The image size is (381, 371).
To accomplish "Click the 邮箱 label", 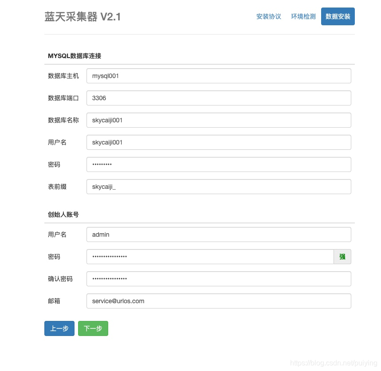I will [54, 301].
